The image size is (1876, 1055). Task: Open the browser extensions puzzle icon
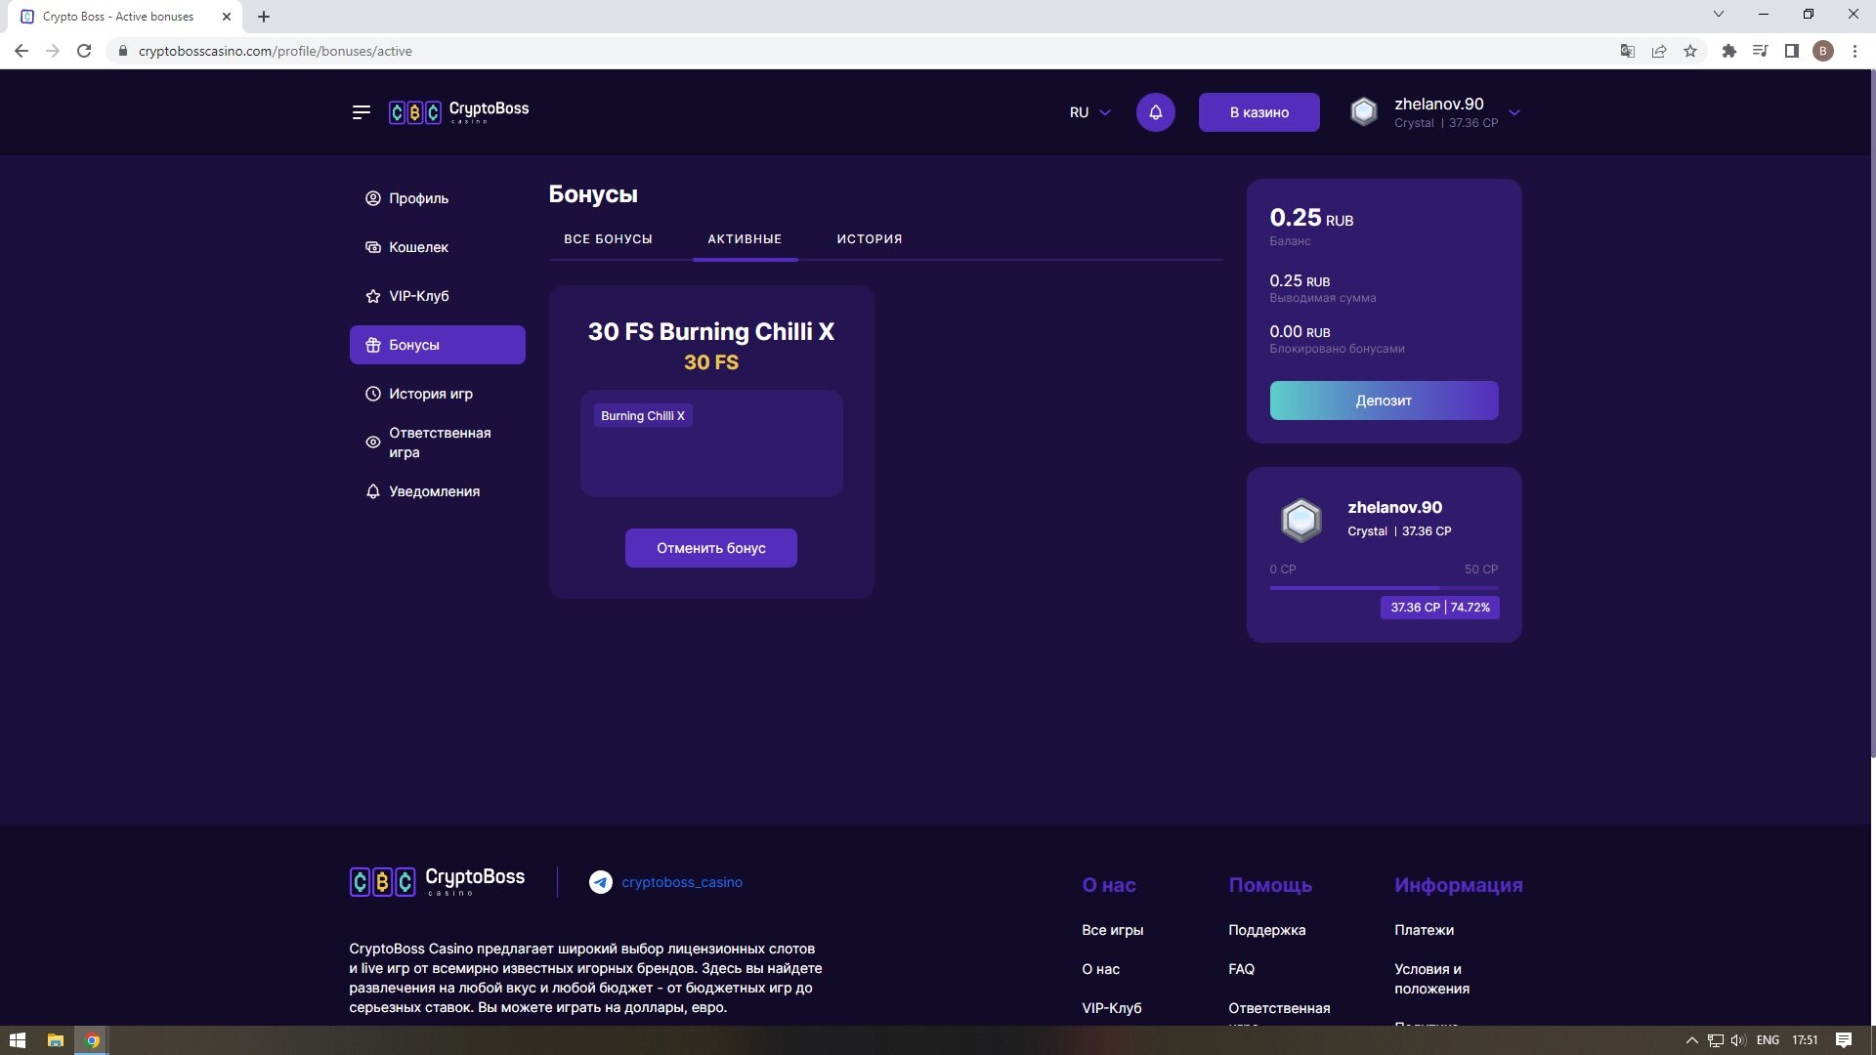1728,51
